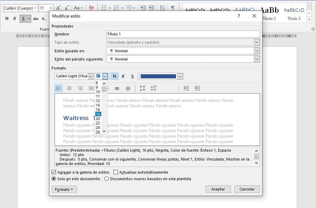Image resolution: width=316 pixels, height=208 pixels.
Task: Apply Italic (K) in the Modificar estilo dialog
Action: coord(123,76)
